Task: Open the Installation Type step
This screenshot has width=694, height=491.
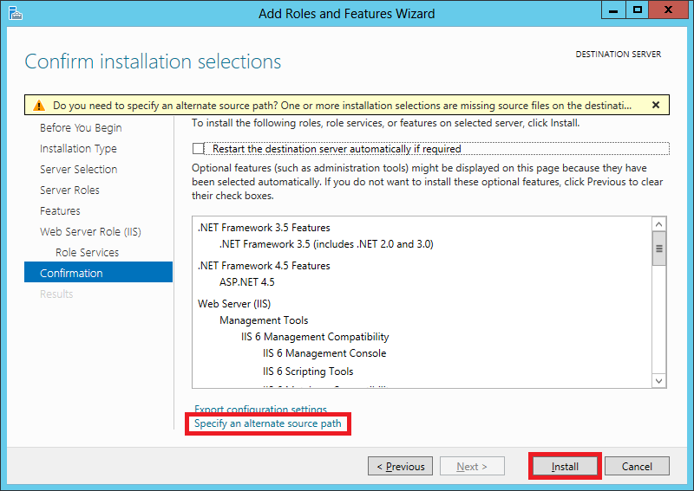Action: click(x=78, y=148)
